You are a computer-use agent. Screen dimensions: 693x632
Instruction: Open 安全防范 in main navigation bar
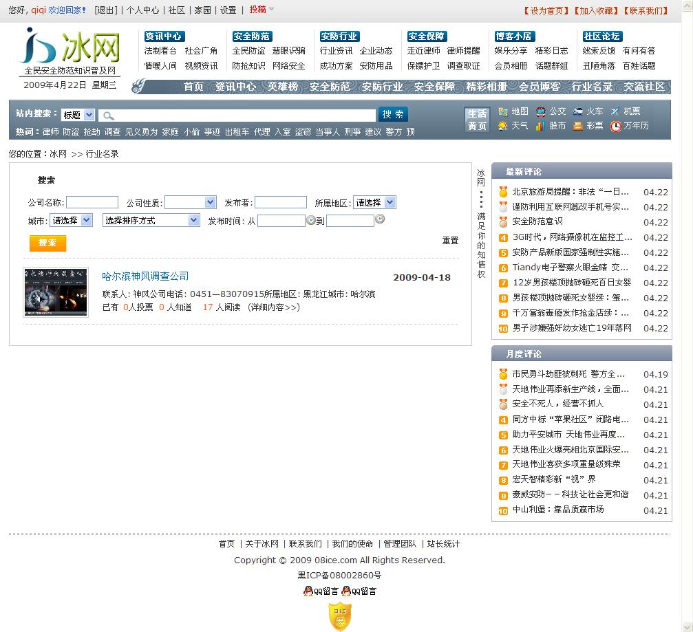pyautogui.click(x=330, y=87)
